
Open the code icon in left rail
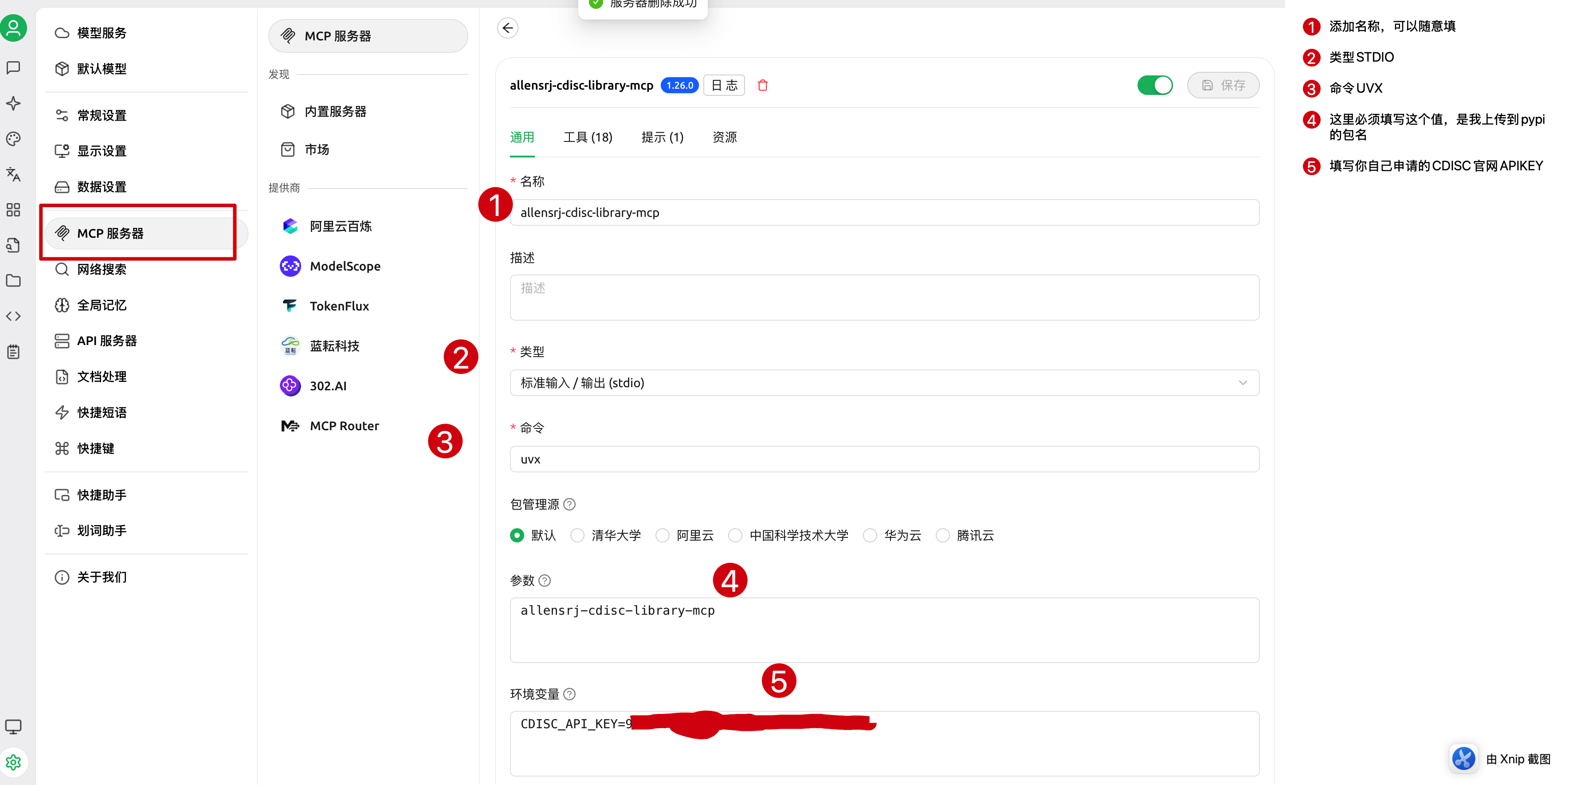[13, 316]
